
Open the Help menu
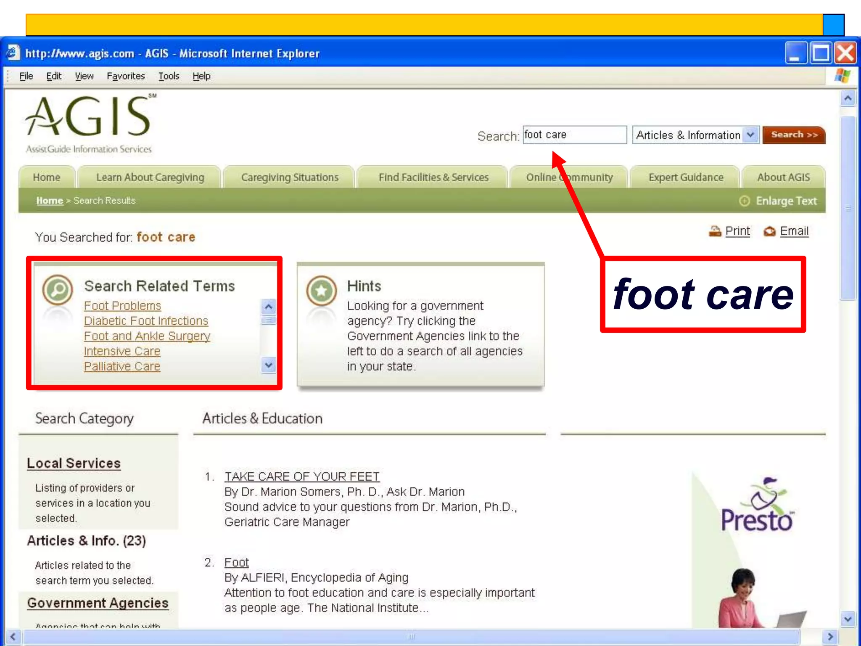click(x=201, y=76)
